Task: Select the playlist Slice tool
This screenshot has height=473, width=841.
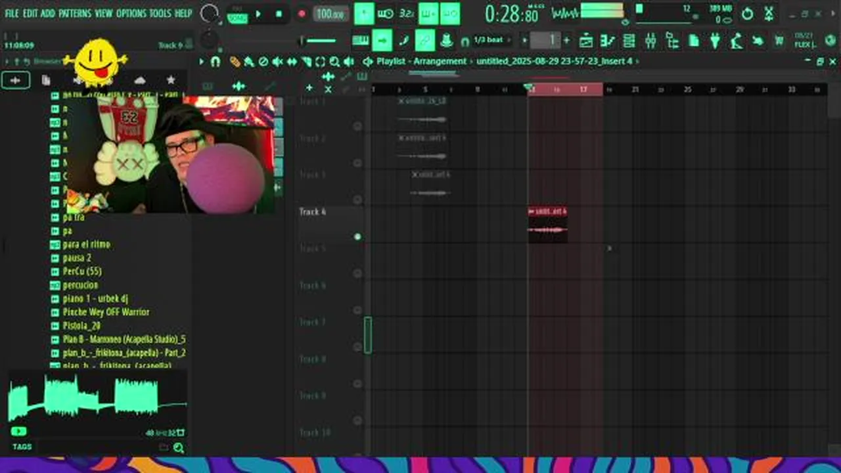Action: pyautogui.click(x=306, y=62)
